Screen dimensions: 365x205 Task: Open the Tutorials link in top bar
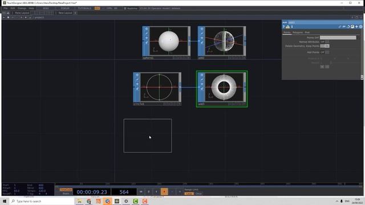(84, 8)
